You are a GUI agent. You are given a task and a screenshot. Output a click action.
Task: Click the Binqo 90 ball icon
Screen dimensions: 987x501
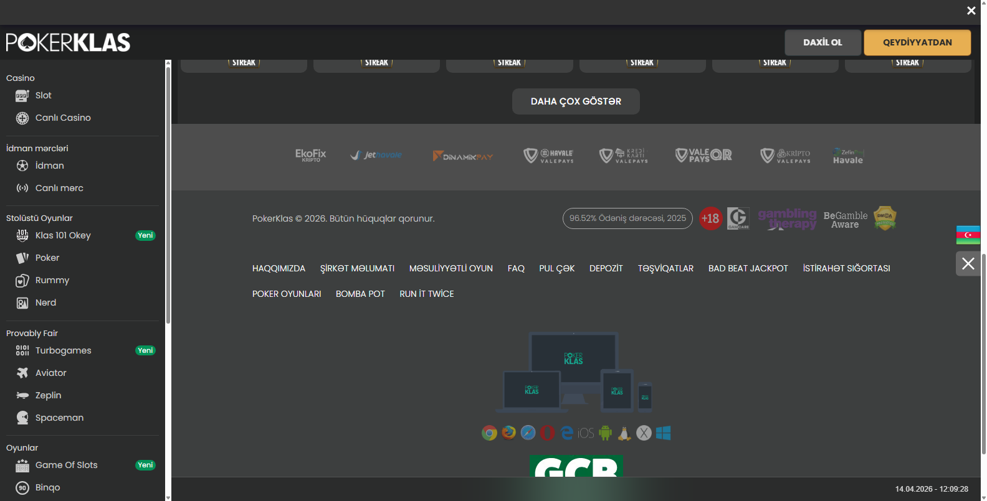click(x=22, y=487)
